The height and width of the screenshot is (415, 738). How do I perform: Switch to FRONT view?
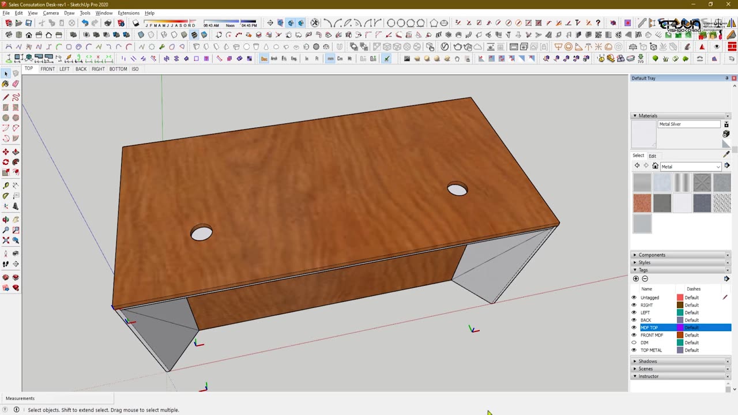coord(48,69)
